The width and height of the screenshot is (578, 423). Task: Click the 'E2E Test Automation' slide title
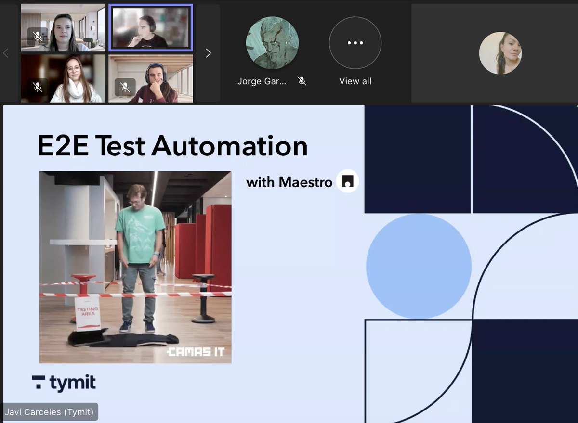pyautogui.click(x=172, y=146)
